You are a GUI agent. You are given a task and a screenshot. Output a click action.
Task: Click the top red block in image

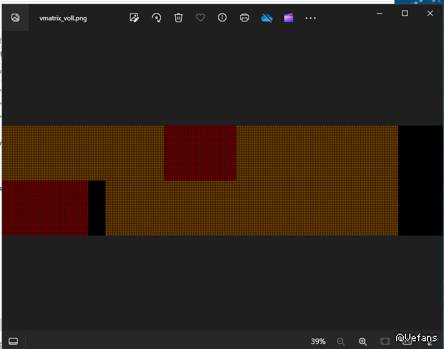coord(200,152)
